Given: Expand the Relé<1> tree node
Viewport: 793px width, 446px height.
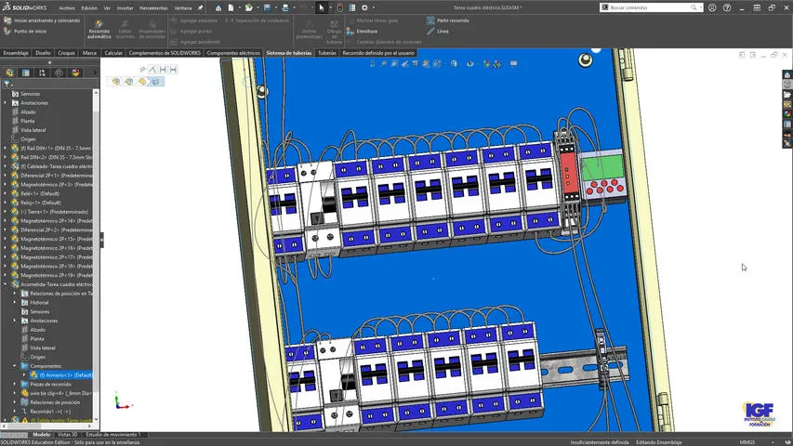Looking at the screenshot, I should point(6,193).
